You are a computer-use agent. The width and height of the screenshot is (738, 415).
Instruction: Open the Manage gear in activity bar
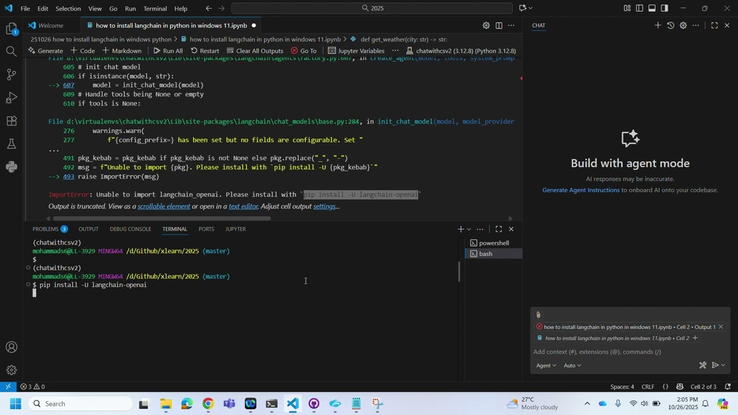(12, 370)
